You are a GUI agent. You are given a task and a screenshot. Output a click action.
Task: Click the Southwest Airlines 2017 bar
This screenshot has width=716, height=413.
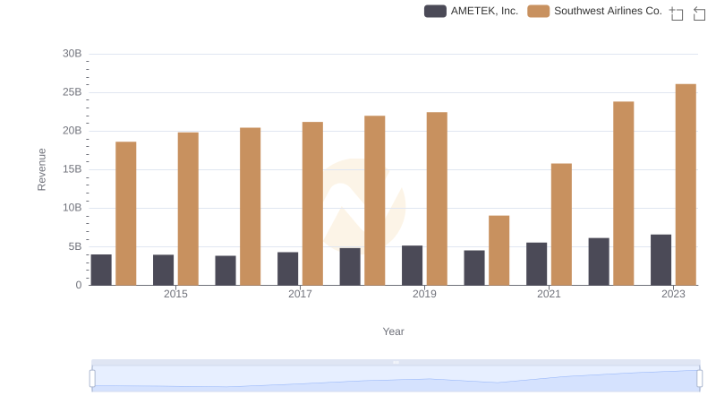[x=312, y=203]
